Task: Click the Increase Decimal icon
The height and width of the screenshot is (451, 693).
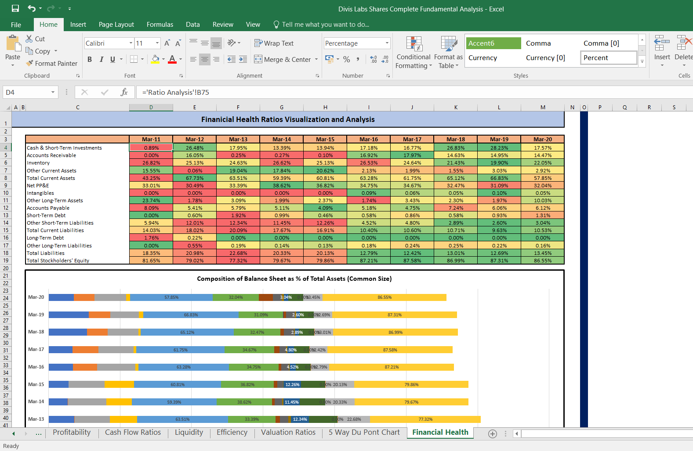Action: coord(374,59)
